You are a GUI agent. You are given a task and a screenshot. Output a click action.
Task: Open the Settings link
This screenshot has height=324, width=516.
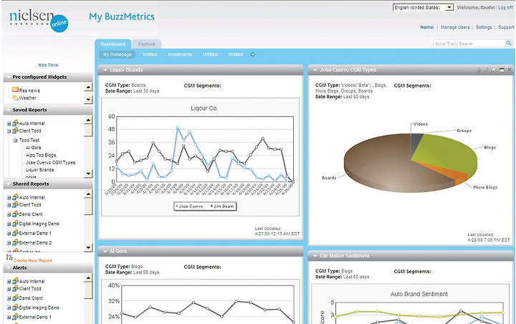484,27
